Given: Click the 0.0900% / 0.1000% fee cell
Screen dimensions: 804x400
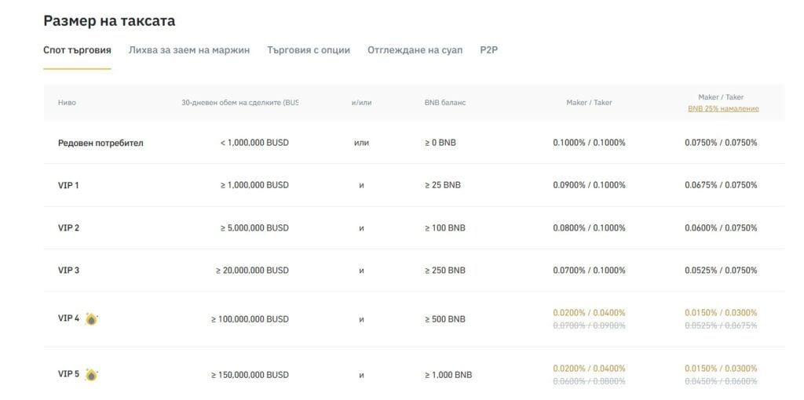Looking at the screenshot, I should point(589,185).
